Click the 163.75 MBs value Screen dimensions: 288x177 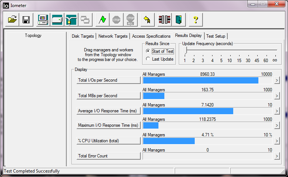click(x=207, y=90)
